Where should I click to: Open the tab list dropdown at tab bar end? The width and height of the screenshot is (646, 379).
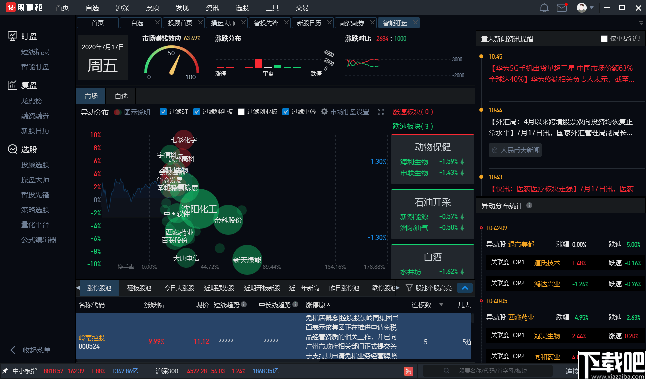pyautogui.click(x=641, y=23)
